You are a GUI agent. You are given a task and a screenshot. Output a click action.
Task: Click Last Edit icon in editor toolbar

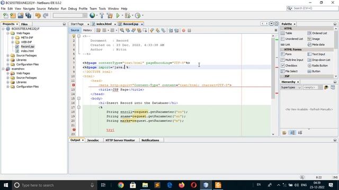click(99, 31)
